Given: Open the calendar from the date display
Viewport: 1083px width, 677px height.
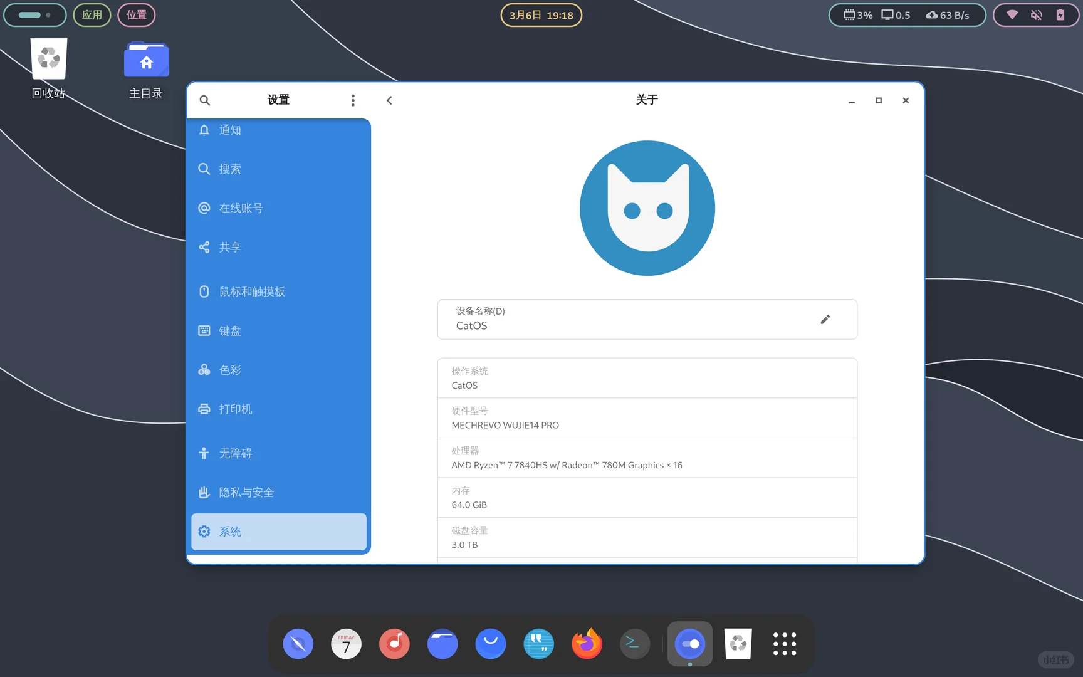Looking at the screenshot, I should (x=541, y=14).
